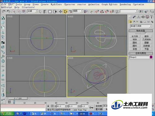This screenshot has height=116, width=155.
Task: Toggle the selection lock padlock
Action: point(48,106)
